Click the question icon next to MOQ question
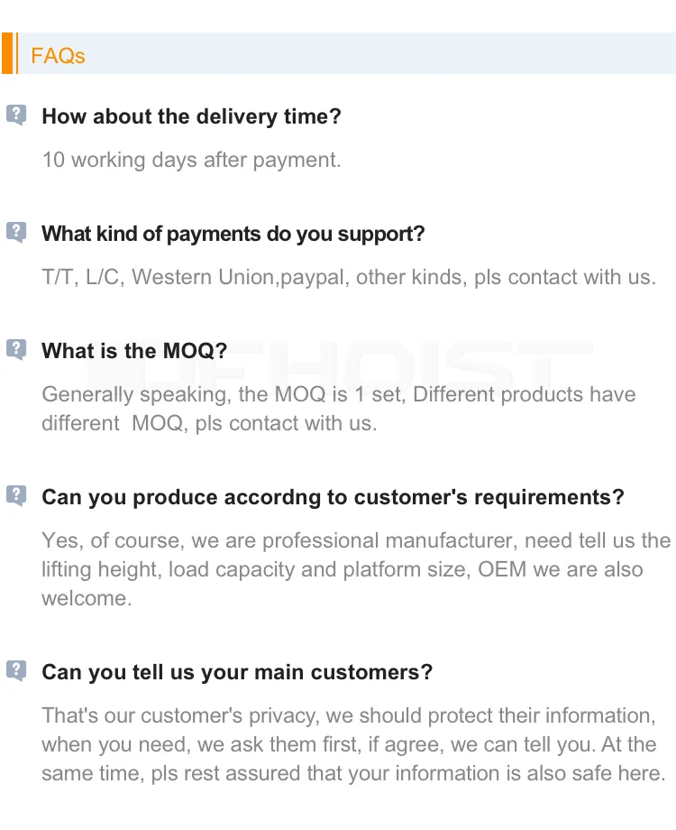 point(16,349)
